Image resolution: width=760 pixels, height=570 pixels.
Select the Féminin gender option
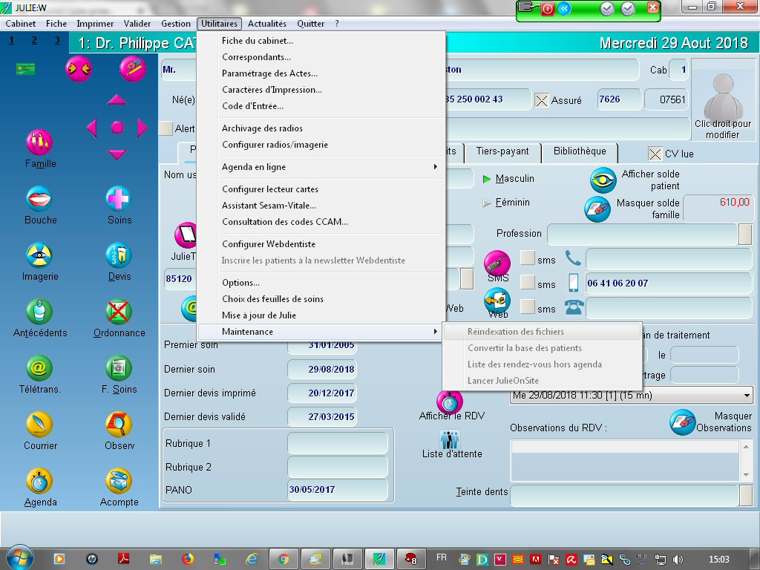click(x=488, y=203)
